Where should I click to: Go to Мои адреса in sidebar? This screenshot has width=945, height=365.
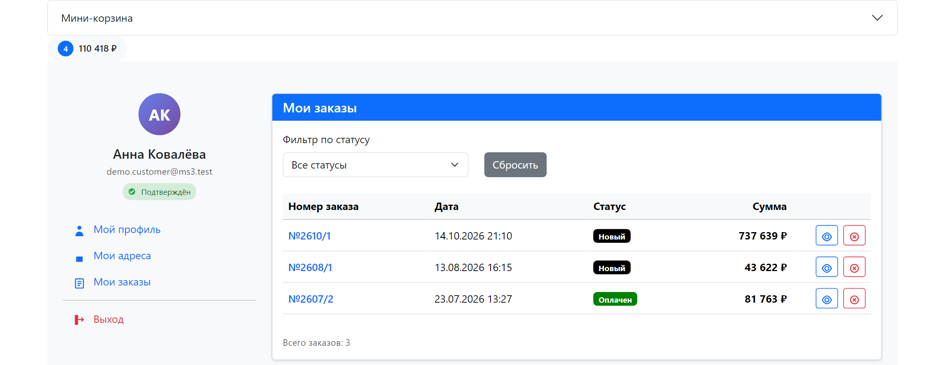(x=122, y=256)
